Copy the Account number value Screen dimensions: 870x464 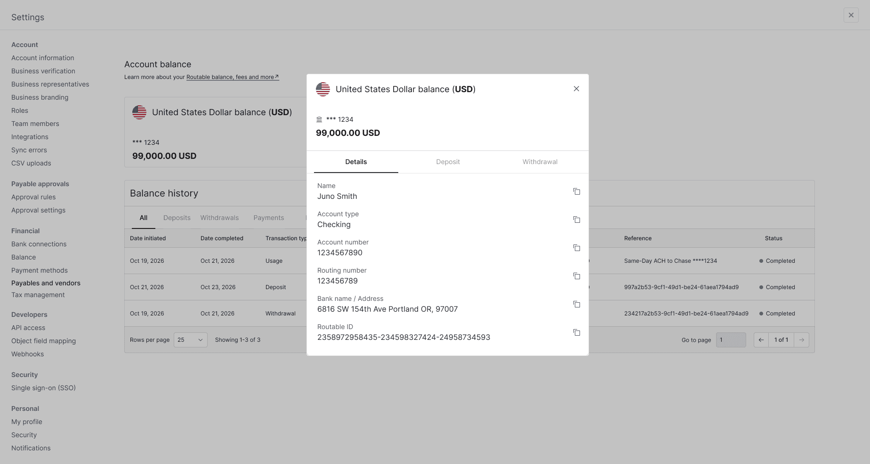(x=576, y=248)
